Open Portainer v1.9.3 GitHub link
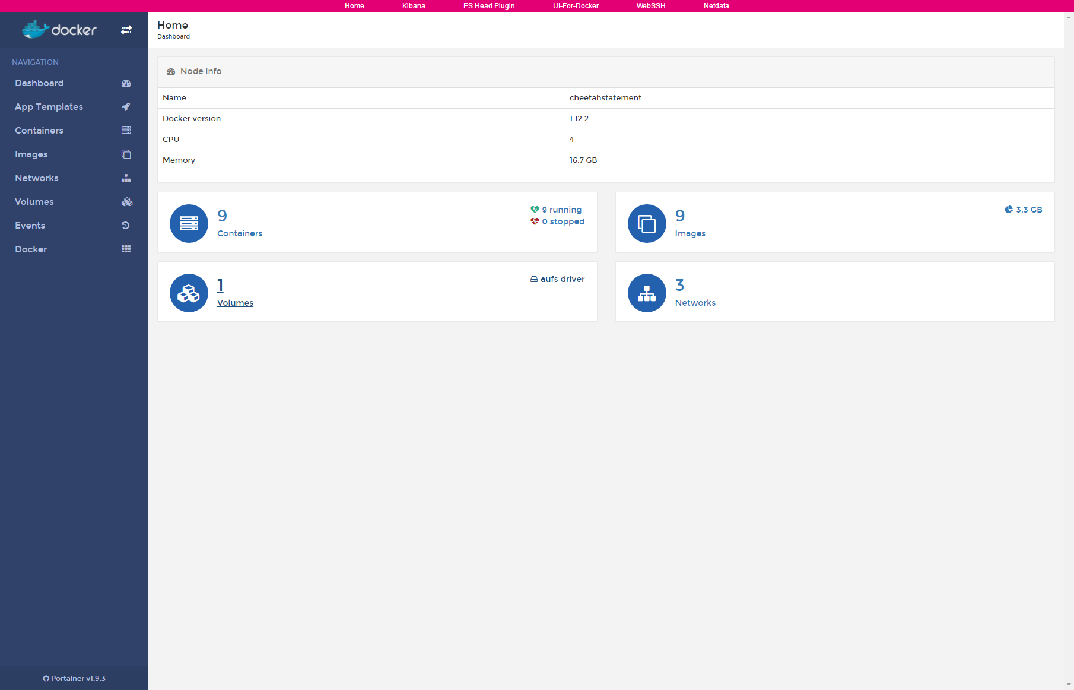The width and height of the screenshot is (1074, 690). click(x=74, y=679)
